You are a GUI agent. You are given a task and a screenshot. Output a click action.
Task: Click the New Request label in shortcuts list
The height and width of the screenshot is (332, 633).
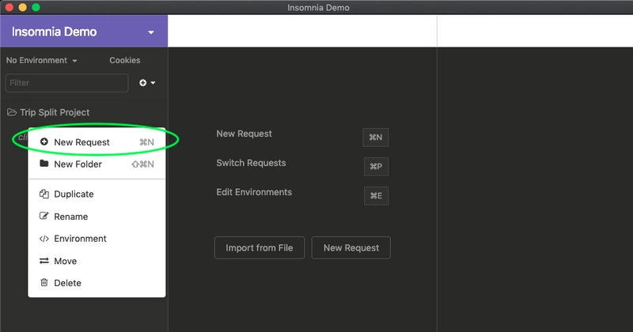(244, 134)
